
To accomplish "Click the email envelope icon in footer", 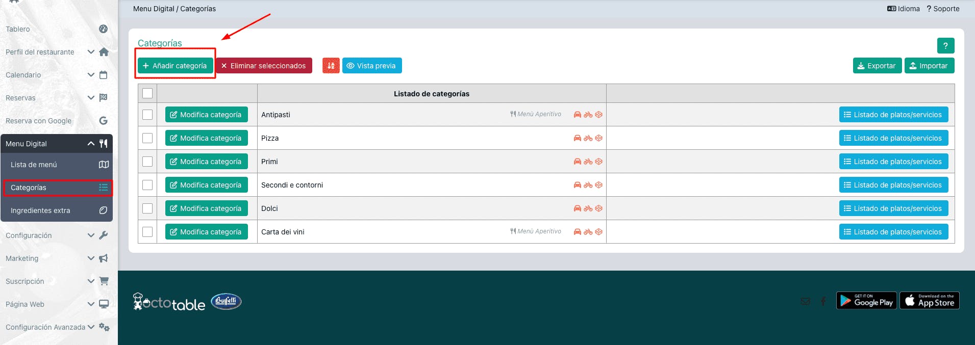I will pyautogui.click(x=805, y=301).
